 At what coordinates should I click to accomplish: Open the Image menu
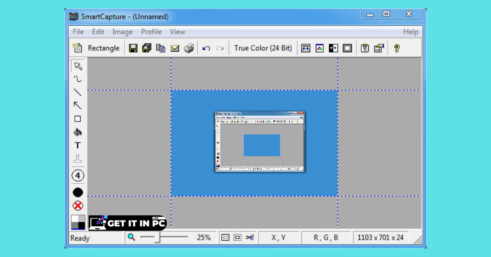pyautogui.click(x=122, y=32)
